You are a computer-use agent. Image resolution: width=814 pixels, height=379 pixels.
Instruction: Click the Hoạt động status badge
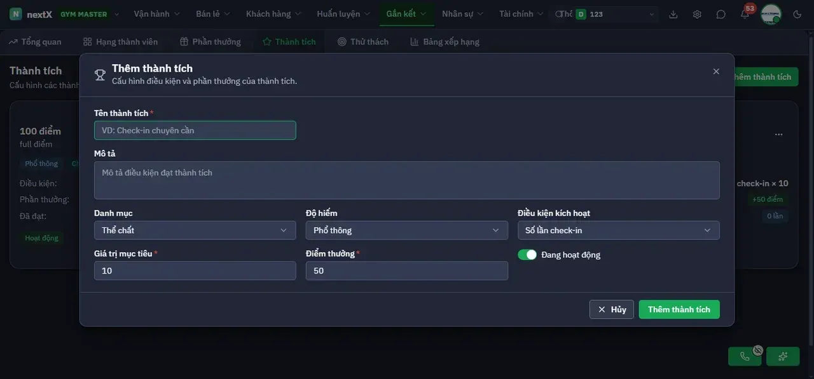click(x=41, y=238)
